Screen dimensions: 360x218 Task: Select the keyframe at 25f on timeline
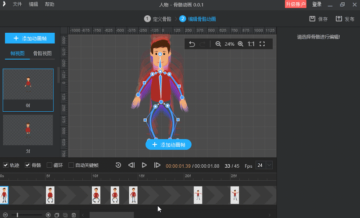click(x=234, y=195)
